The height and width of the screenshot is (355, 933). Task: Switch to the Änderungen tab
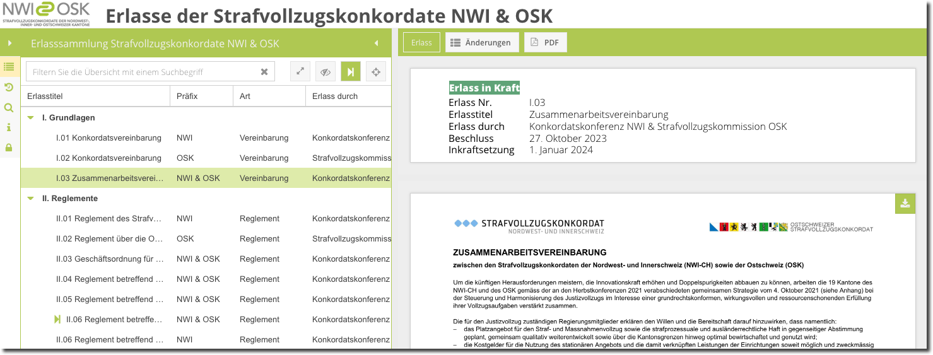click(482, 42)
